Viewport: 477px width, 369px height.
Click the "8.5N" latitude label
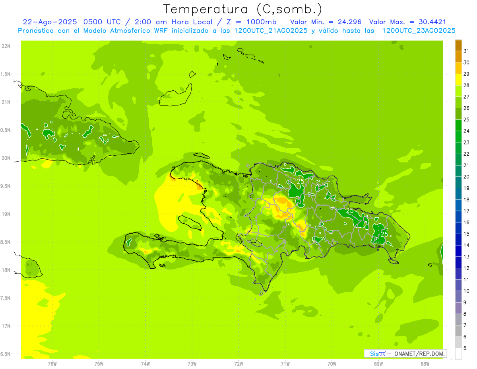pyautogui.click(x=6, y=242)
